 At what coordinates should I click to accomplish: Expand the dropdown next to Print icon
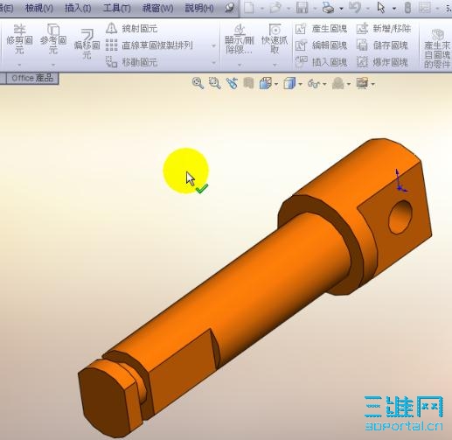[x=341, y=9]
